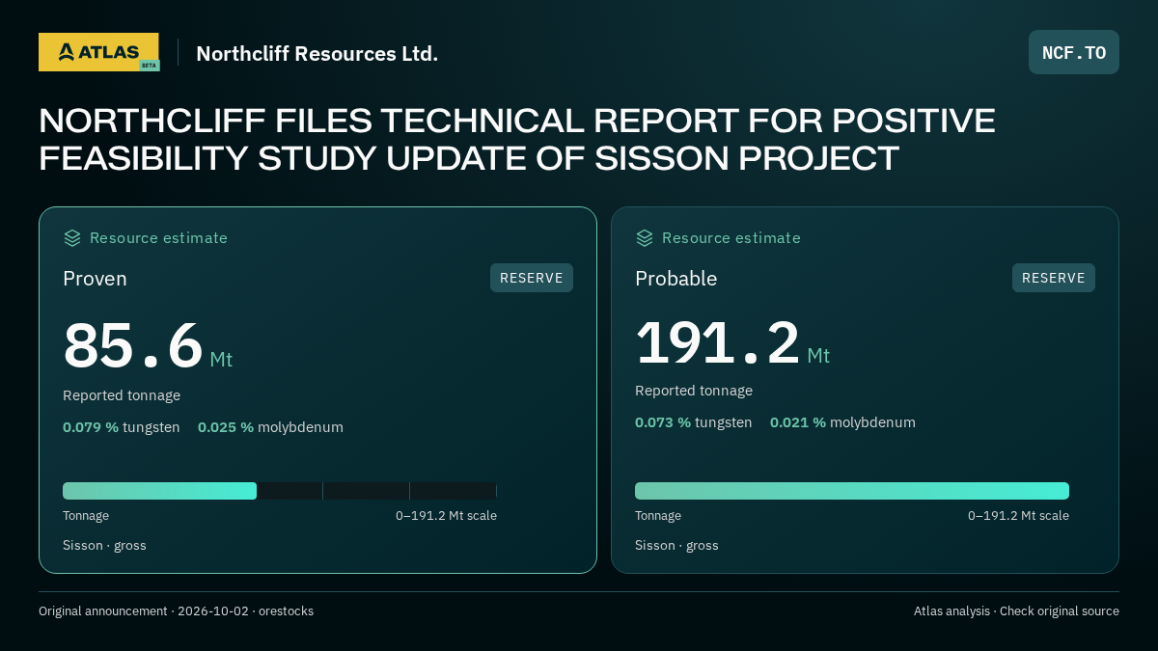
Task: Click the 191.2 Mt tonnage value
Action: coord(732,342)
